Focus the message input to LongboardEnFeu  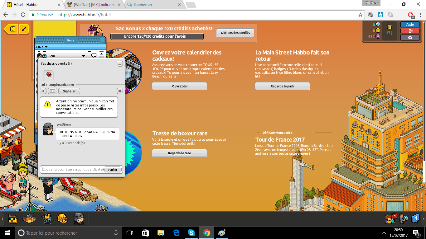[72, 170]
